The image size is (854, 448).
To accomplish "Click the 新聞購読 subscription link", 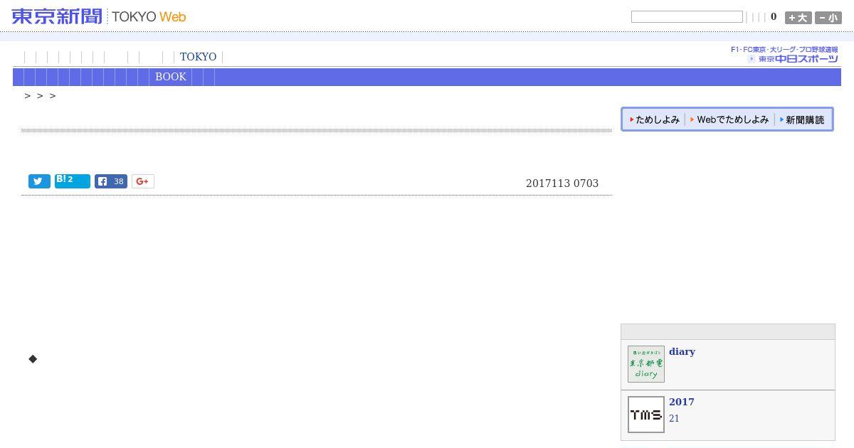I will pos(802,119).
